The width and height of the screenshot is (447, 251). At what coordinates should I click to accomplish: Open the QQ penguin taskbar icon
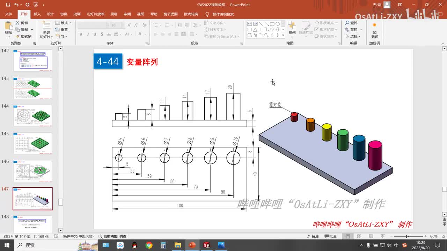coord(134,245)
